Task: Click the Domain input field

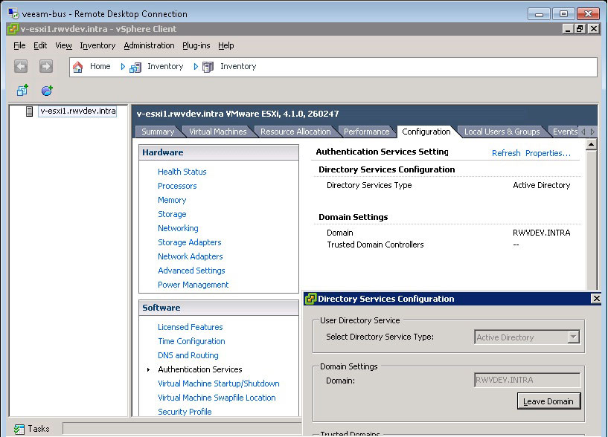Action: coord(526,380)
